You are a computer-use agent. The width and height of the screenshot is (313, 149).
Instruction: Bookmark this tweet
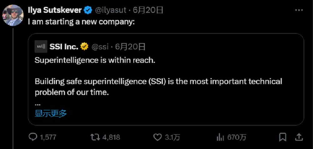283,137
